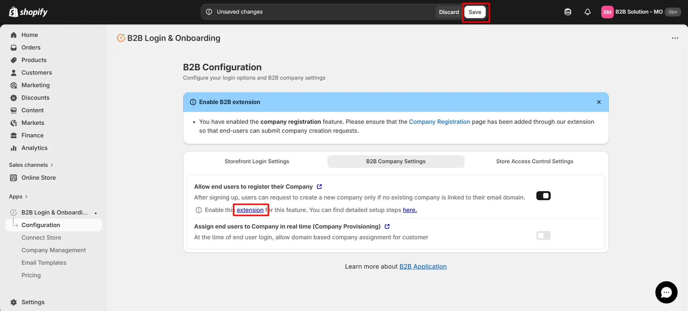Expand the Apps section
Viewport: 688px width, 311px height.
coord(18,196)
